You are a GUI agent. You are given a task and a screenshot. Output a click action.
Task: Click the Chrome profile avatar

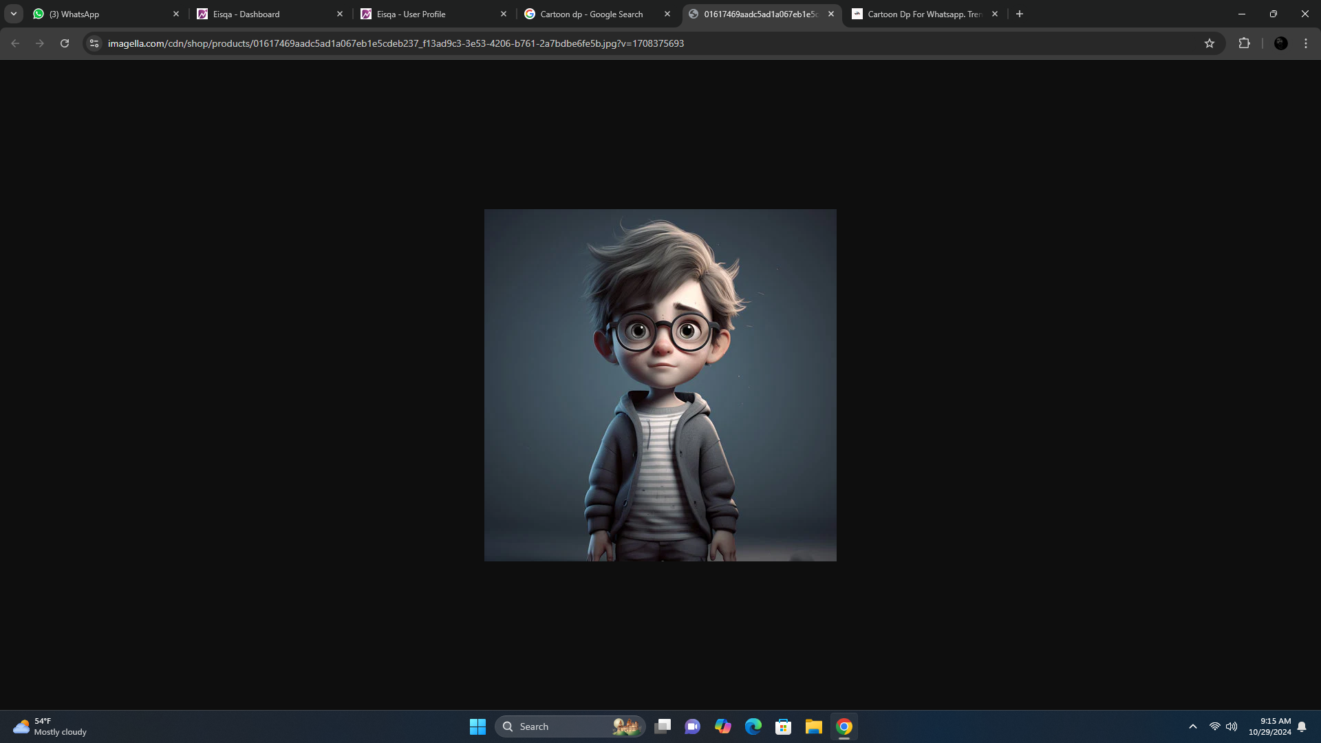pos(1280,43)
